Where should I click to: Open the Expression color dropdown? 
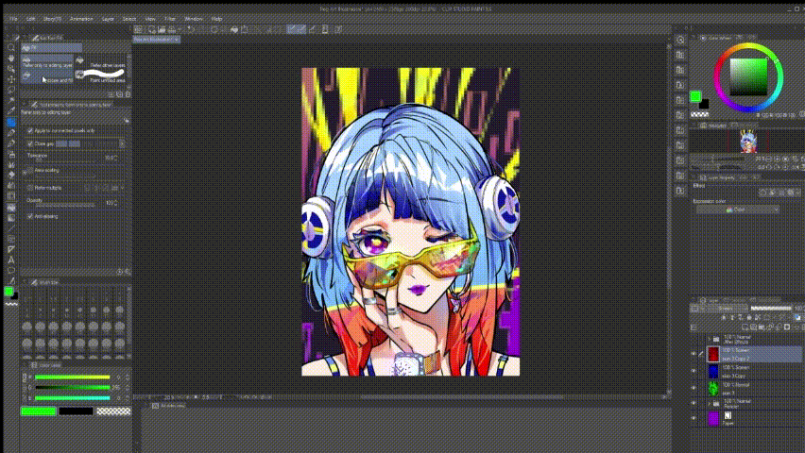click(x=738, y=210)
